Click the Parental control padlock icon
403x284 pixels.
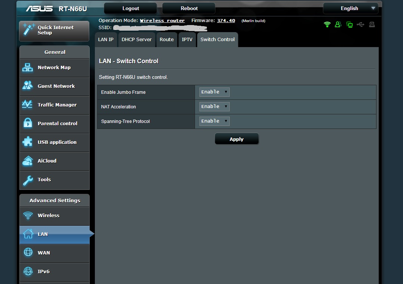tap(28, 123)
